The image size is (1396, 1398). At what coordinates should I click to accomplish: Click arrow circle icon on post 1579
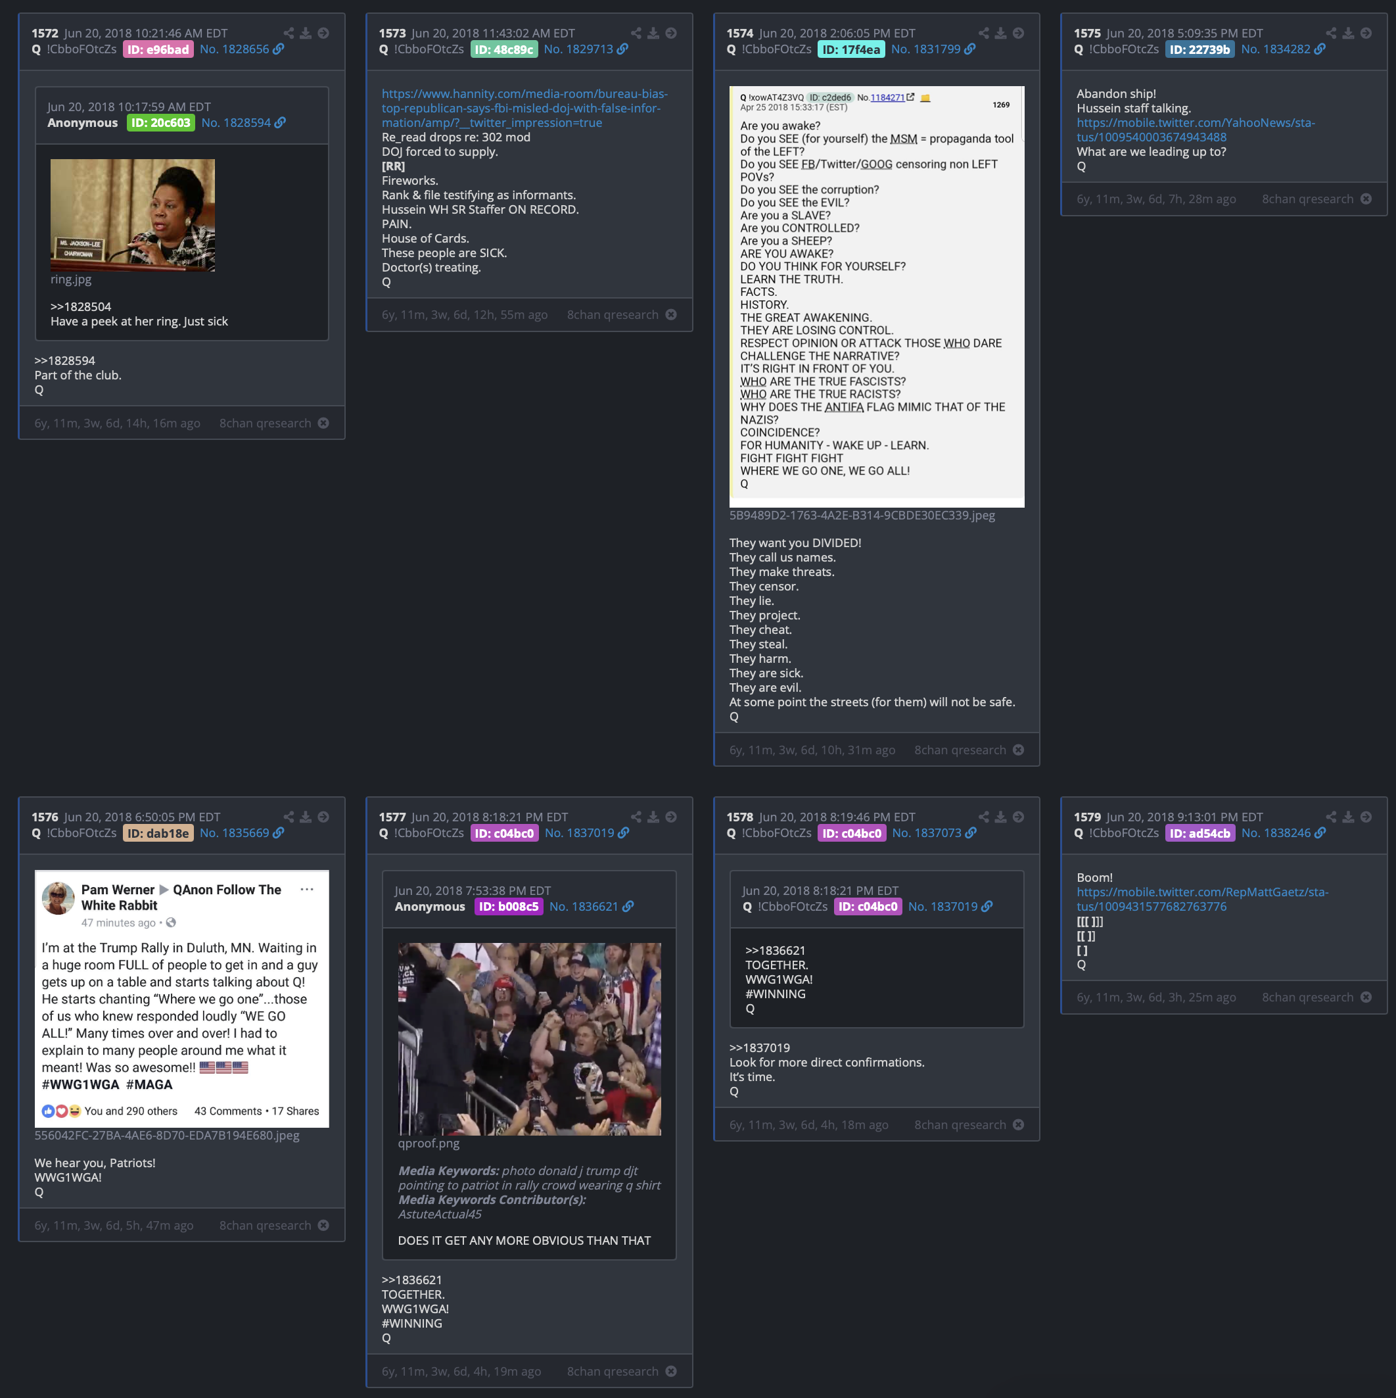1366,817
